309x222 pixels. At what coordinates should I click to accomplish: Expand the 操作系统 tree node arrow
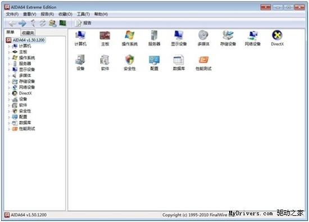pyautogui.click(x=9, y=58)
